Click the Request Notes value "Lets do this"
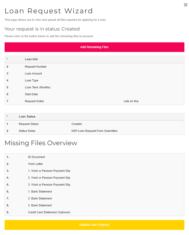 (131, 101)
